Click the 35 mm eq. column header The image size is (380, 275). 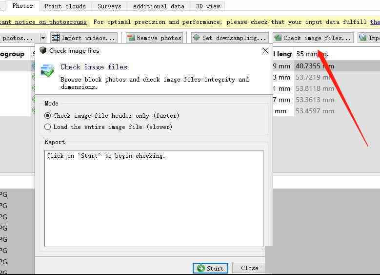tap(312, 54)
